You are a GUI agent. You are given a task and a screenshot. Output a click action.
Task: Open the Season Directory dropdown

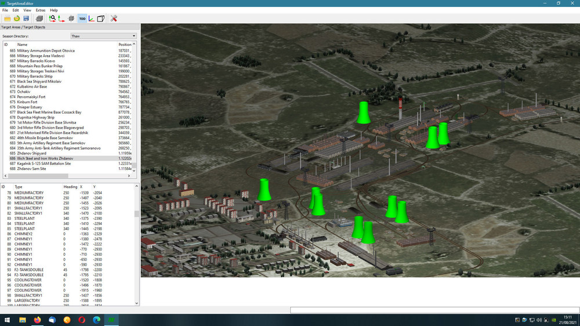coord(103,37)
